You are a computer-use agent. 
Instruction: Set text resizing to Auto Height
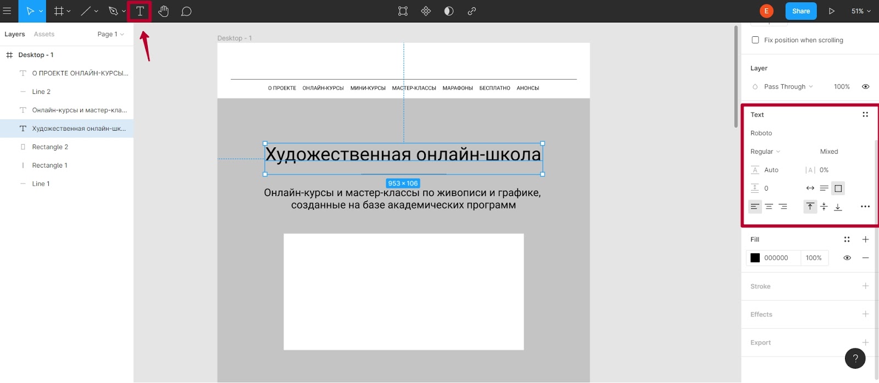(824, 188)
